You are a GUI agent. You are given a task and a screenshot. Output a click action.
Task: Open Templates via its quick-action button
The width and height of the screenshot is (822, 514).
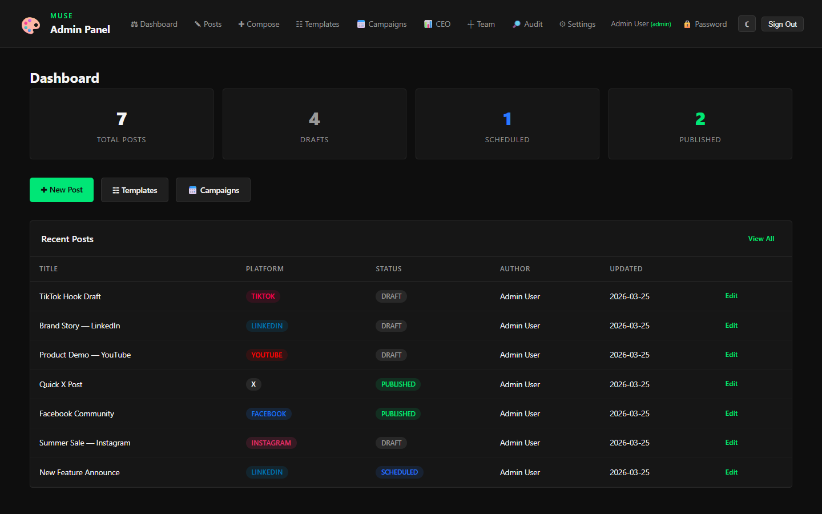tap(134, 190)
